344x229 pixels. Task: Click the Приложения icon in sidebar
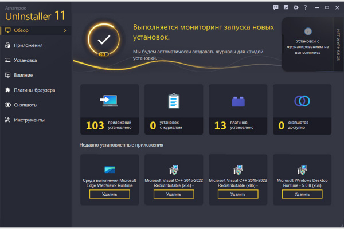(7, 45)
